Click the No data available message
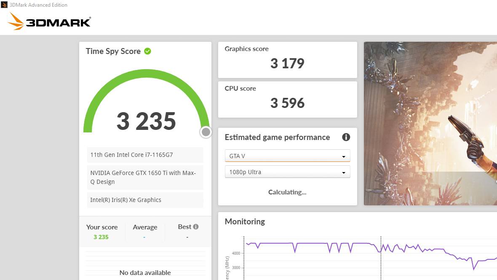Screen dimensions: 497x280 pyautogui.click(x=145, y=273)
